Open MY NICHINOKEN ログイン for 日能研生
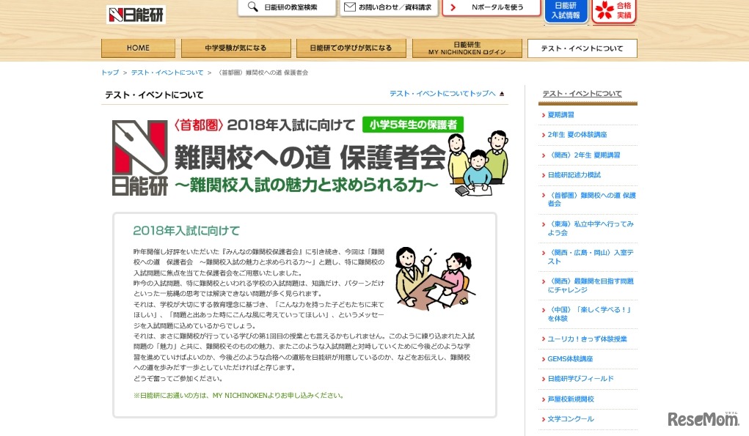749x436 pixels. [x=467, y=48]
